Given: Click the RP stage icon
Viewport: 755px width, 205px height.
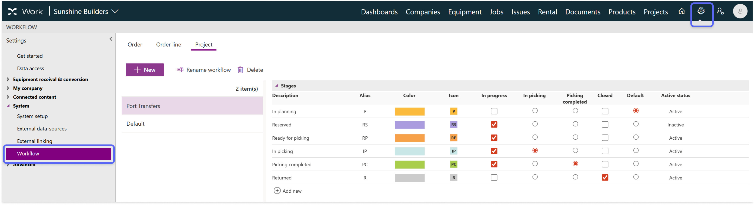Looking at the screenshot, I should coord(453,138).
